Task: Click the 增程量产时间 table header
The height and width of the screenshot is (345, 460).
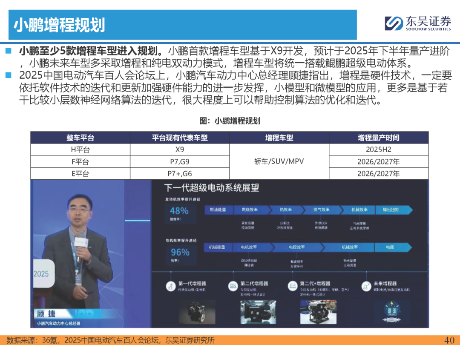Action: pos(379,138)
